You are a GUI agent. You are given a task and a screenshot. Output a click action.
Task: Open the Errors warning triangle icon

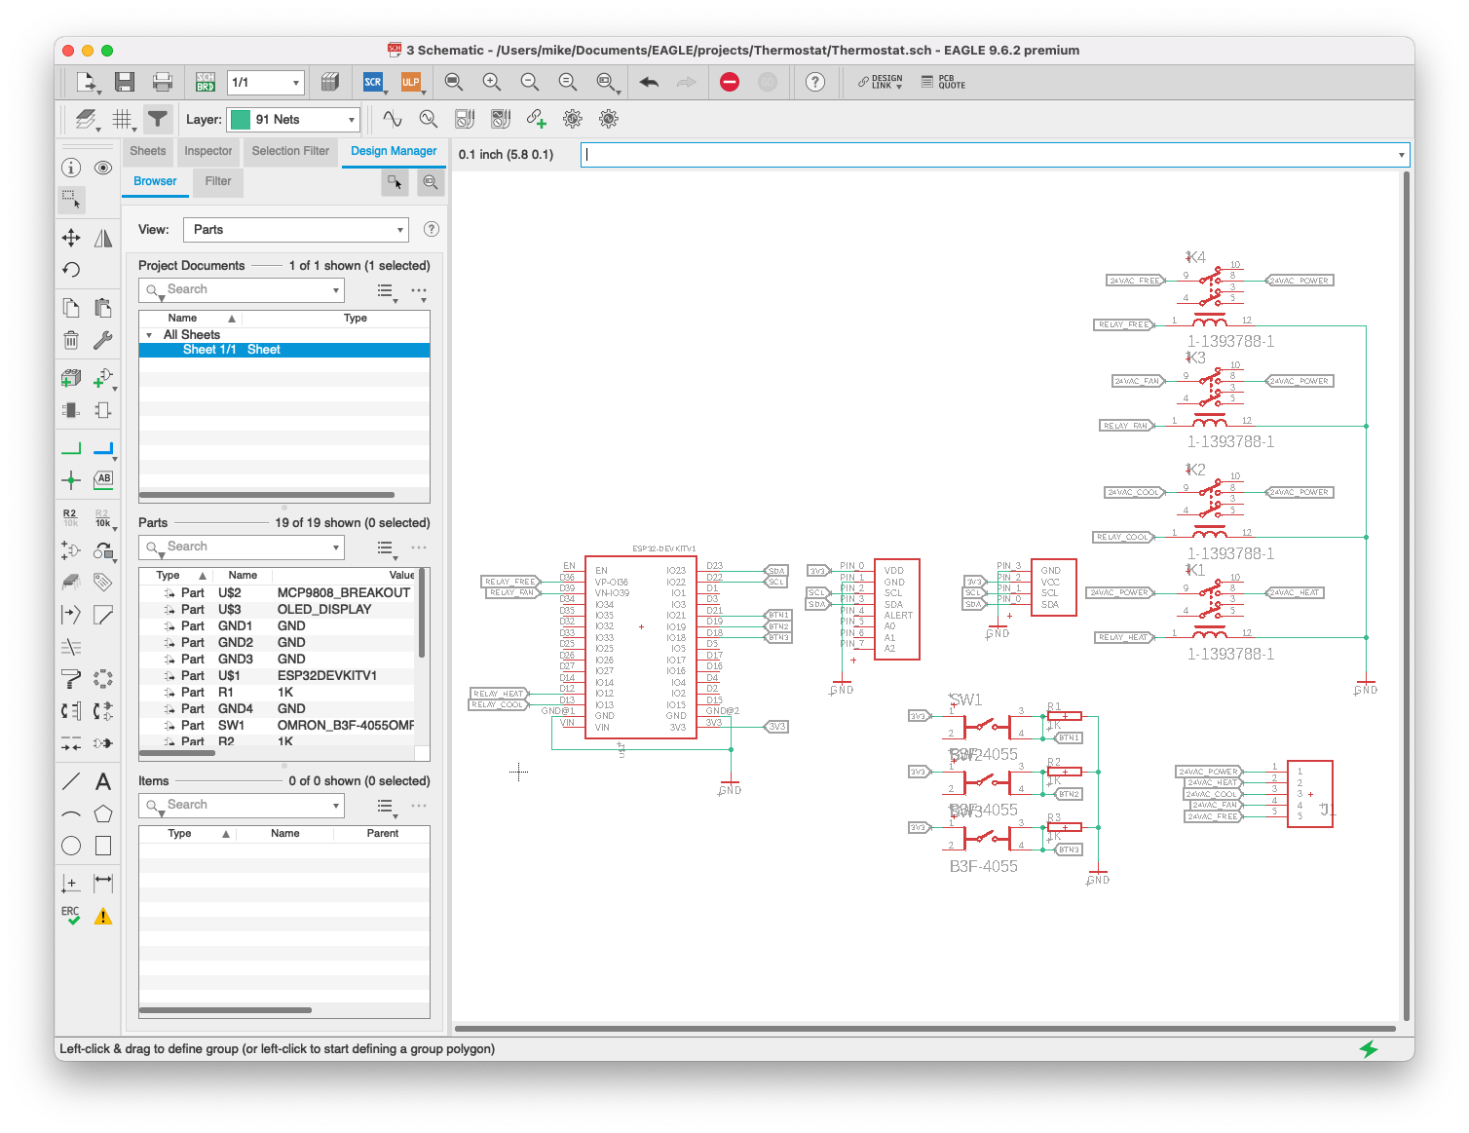[103, 916]
